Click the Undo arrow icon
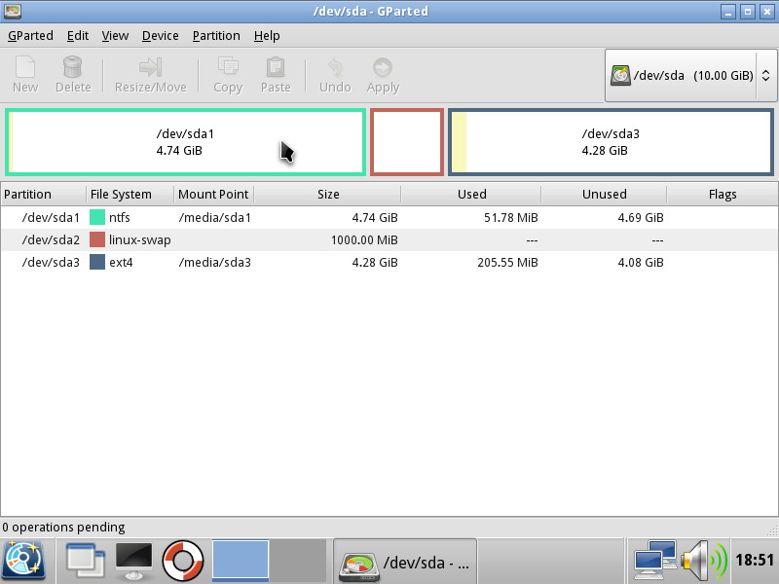Screen dimensions: 779x584 point(335,67)
